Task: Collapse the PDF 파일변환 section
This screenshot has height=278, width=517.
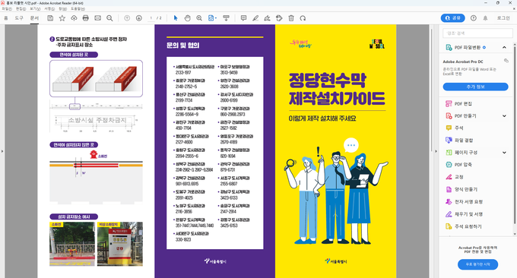Action: click(504, 47)
